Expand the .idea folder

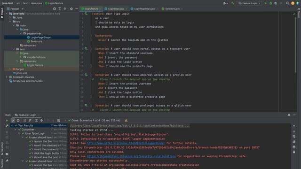10,18
